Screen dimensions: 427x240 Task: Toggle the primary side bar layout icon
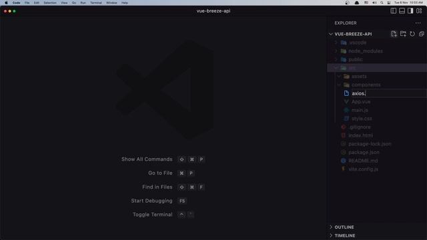click(x=393, y=11)
